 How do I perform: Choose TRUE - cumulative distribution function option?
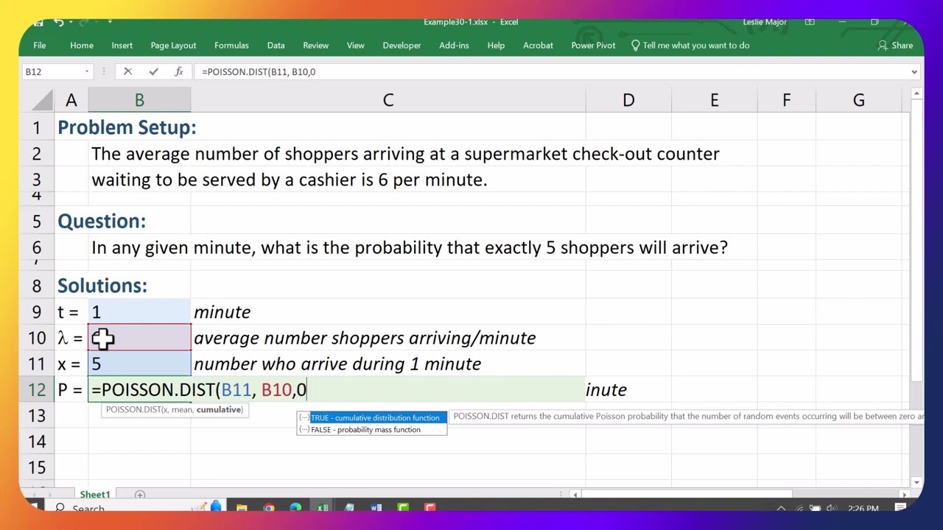(x=372, y=418)
